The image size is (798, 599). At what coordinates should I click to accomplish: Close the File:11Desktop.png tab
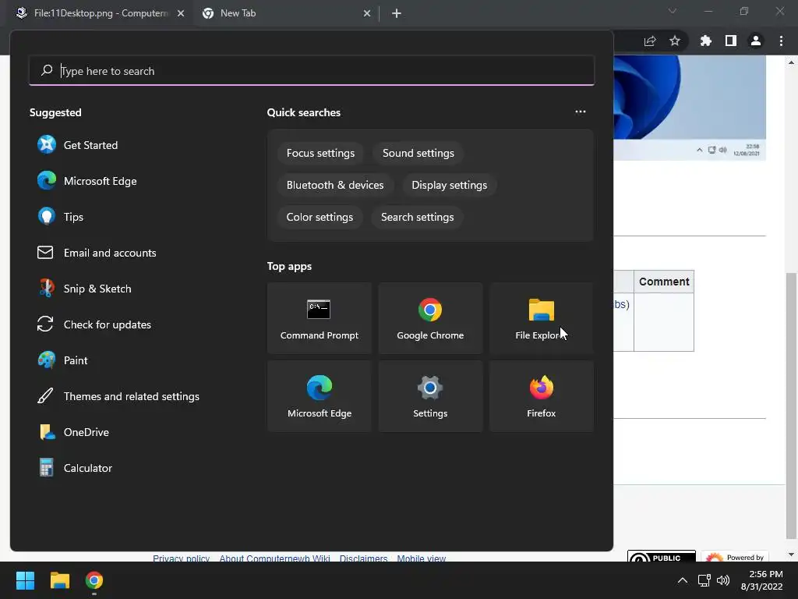tap(181, 13)
